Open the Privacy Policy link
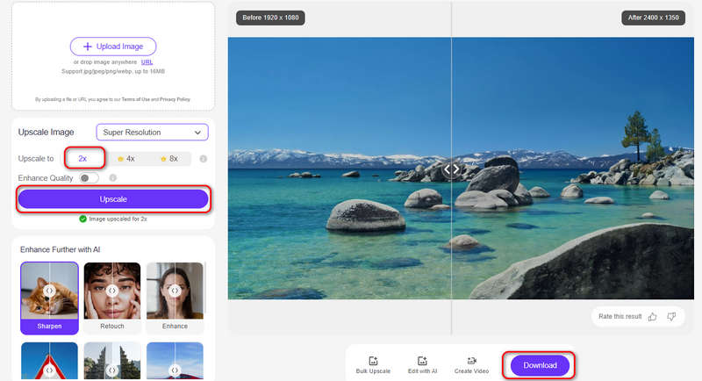This screenshot has height=381, width=702. point(175,99)
